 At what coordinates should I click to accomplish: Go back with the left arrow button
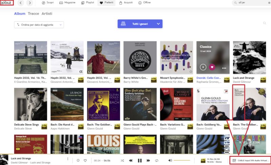point(21,3)
